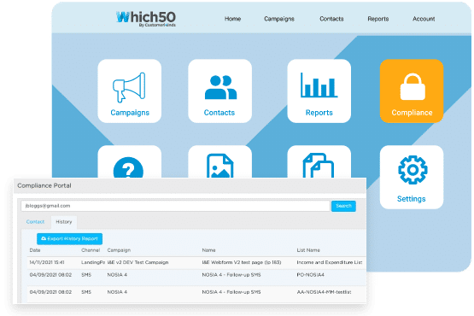The image size is (474, 316).
Task: Open the image file tile
Action: pyautogui.click(x=219, y=161)
